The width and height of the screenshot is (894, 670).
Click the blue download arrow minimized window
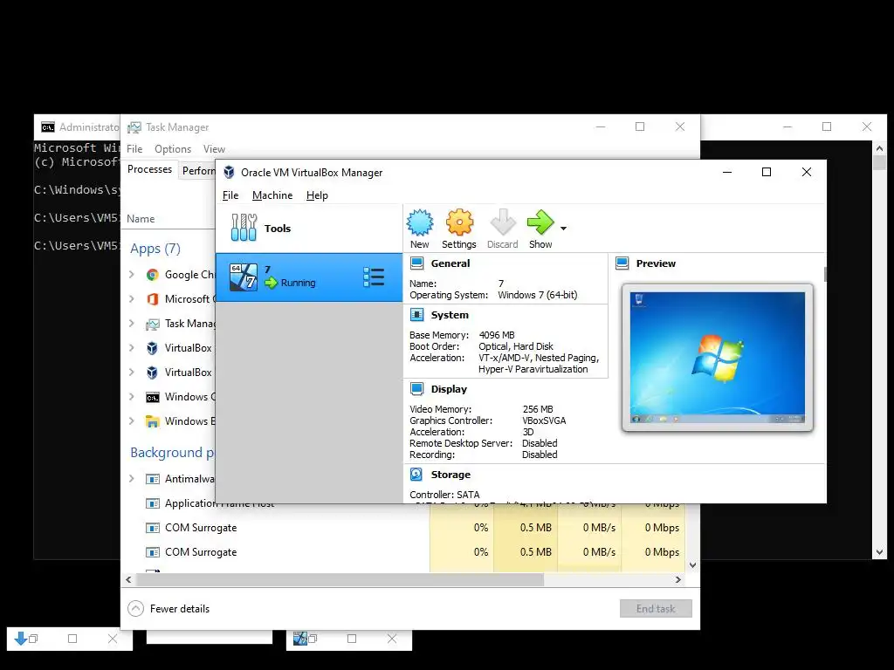(21, 639)
